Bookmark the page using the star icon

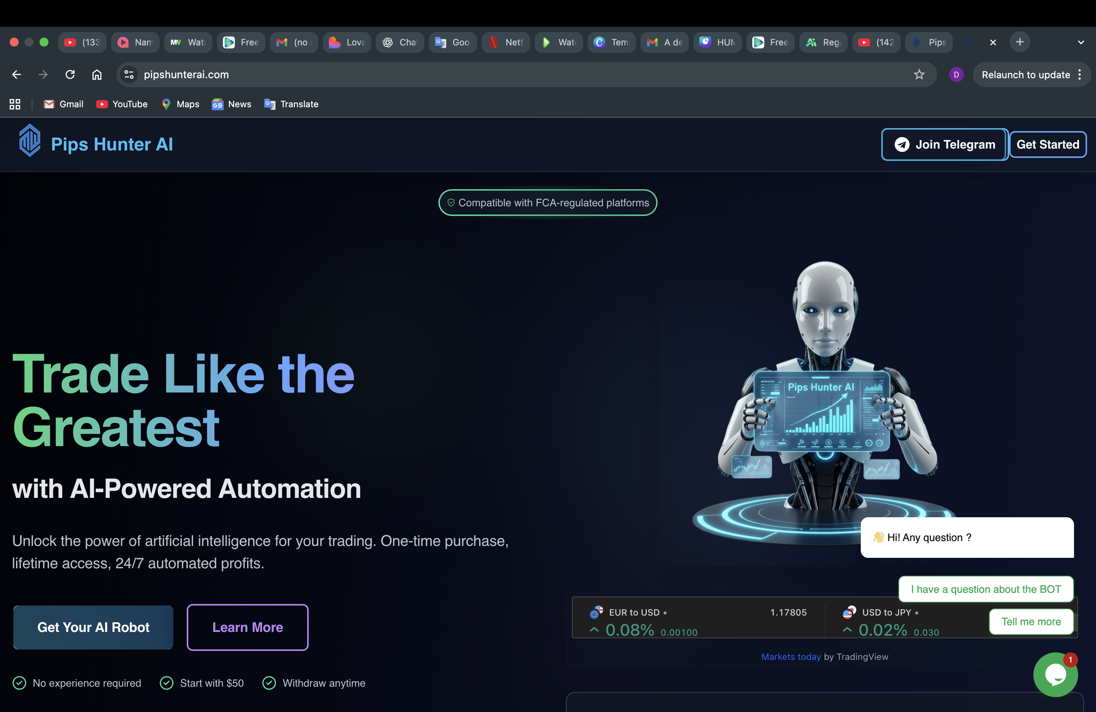coord(919,74)
